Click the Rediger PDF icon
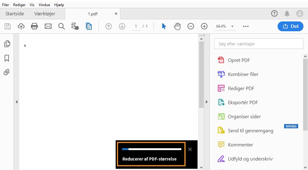 tap(221, 88)
